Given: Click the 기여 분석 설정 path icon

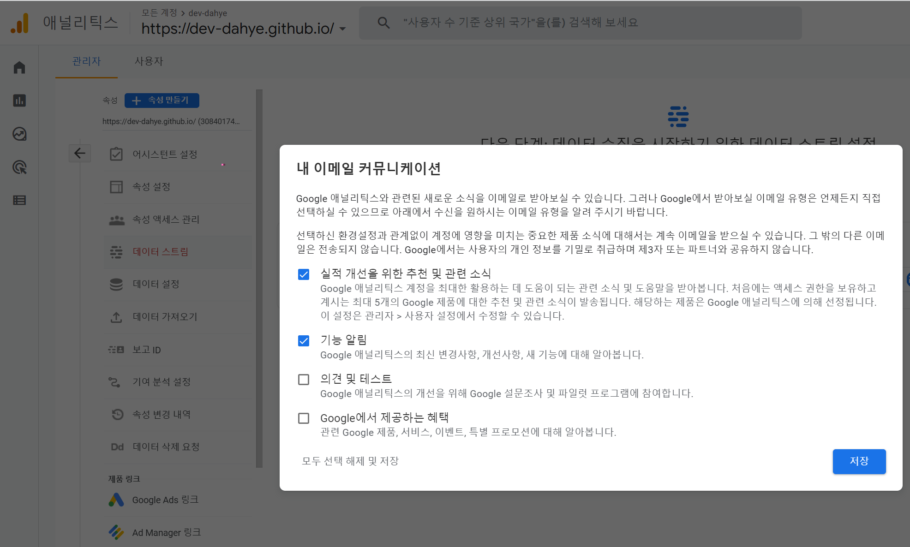Looking at the screenshot, I should [x=114, y=382].
